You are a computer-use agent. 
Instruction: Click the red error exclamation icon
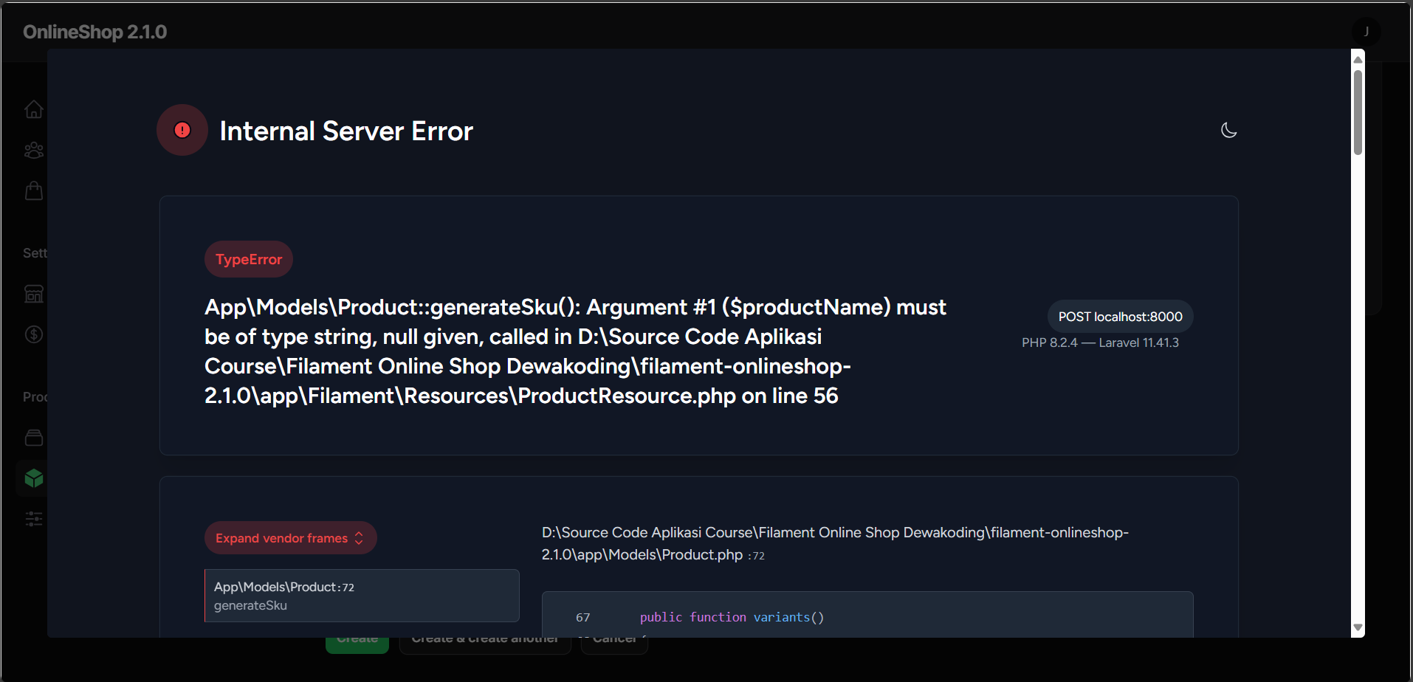182,130
